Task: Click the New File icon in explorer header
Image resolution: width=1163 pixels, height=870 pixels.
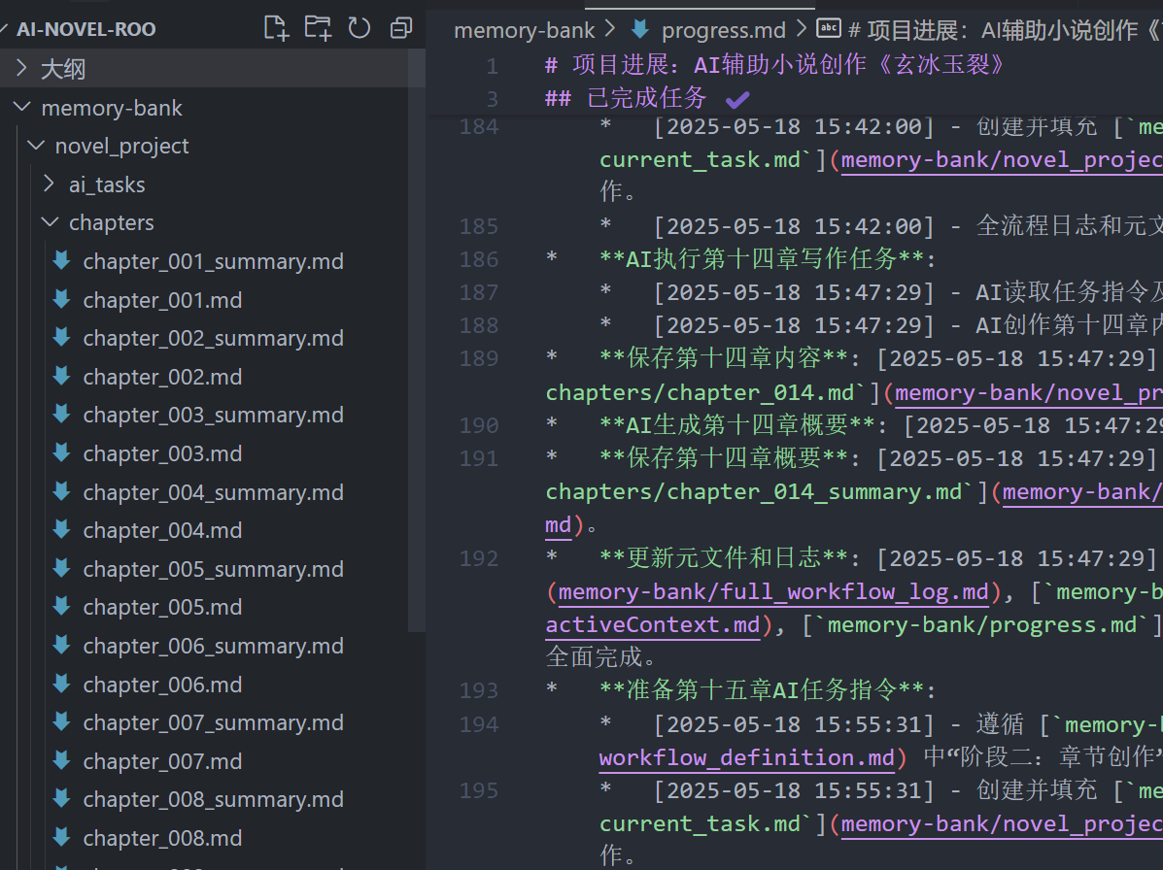Action: [276, 28]
